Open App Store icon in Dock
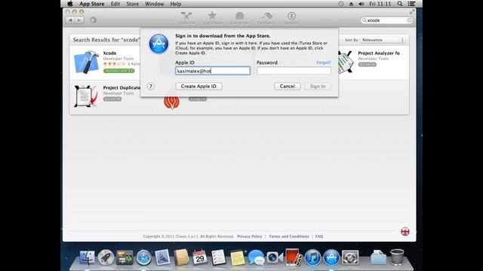This screenshot has width=483, height=271. [x=331, y=257]
